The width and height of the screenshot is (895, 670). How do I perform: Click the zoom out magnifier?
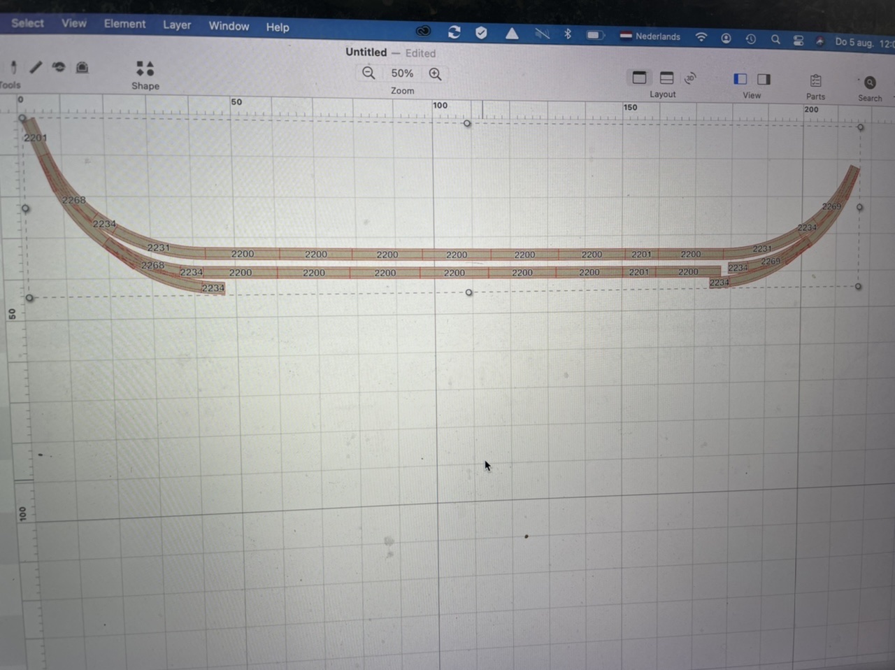368,73
